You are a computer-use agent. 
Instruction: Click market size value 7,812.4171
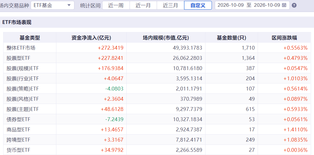pos(189,140)
